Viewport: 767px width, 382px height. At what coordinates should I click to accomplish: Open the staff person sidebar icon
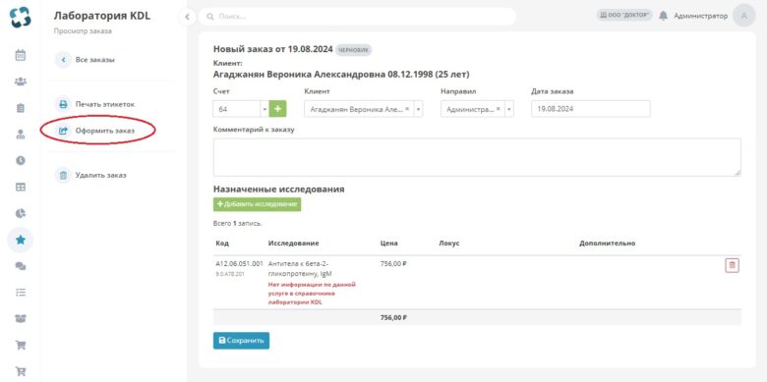click(20, 135)
